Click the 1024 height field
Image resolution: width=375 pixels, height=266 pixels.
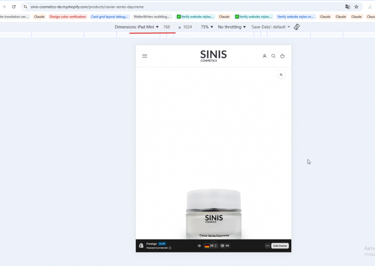[x=187, y=27]
